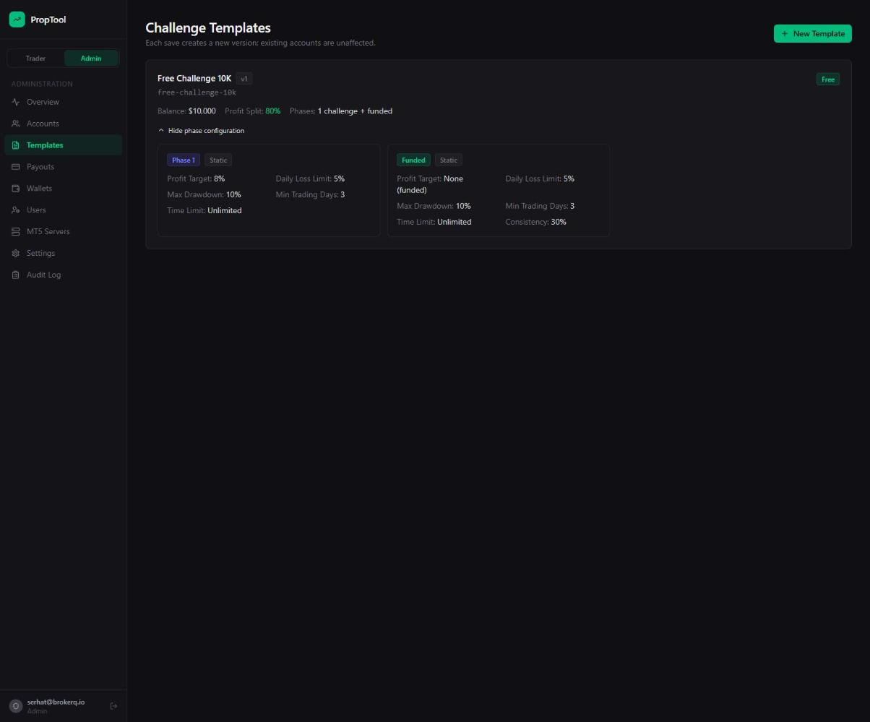The image size is (870, 722).
Task: Click Consistency 30% in Funded card
Action: tap(535, 222)
